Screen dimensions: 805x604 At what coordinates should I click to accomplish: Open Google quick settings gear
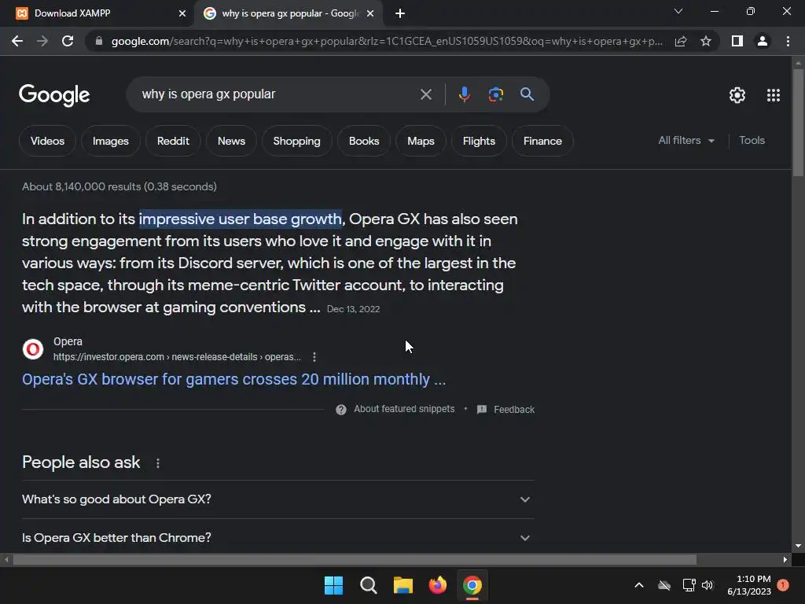(x=737, y=95)
